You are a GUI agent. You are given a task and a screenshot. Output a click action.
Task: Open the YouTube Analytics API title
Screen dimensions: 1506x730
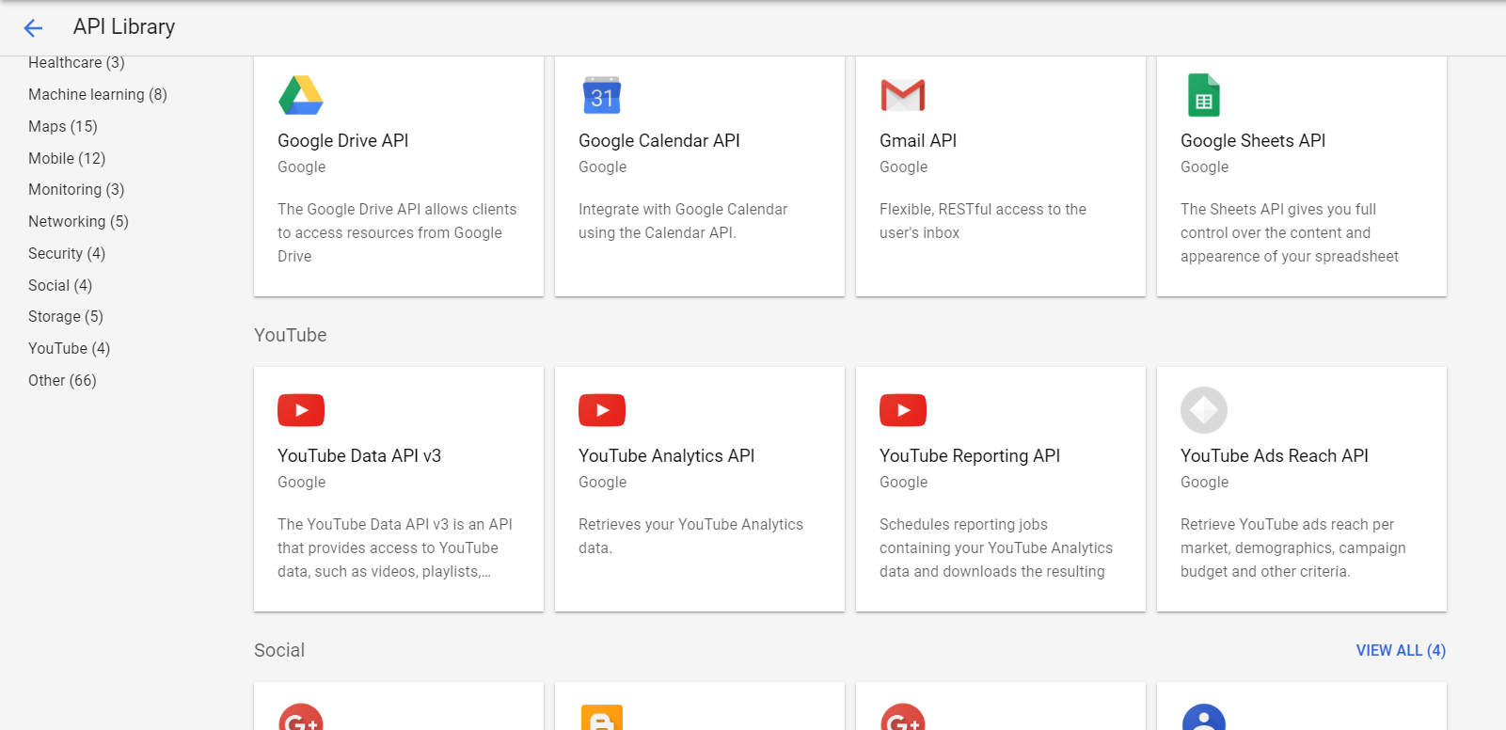[x=666, y=455]
